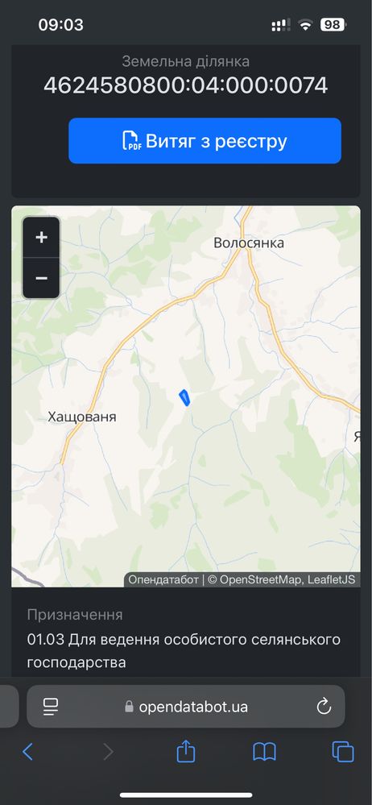Open the OpenStreetMap attribution link
This screenshot has width=372, height=805.
pos(256,579)
